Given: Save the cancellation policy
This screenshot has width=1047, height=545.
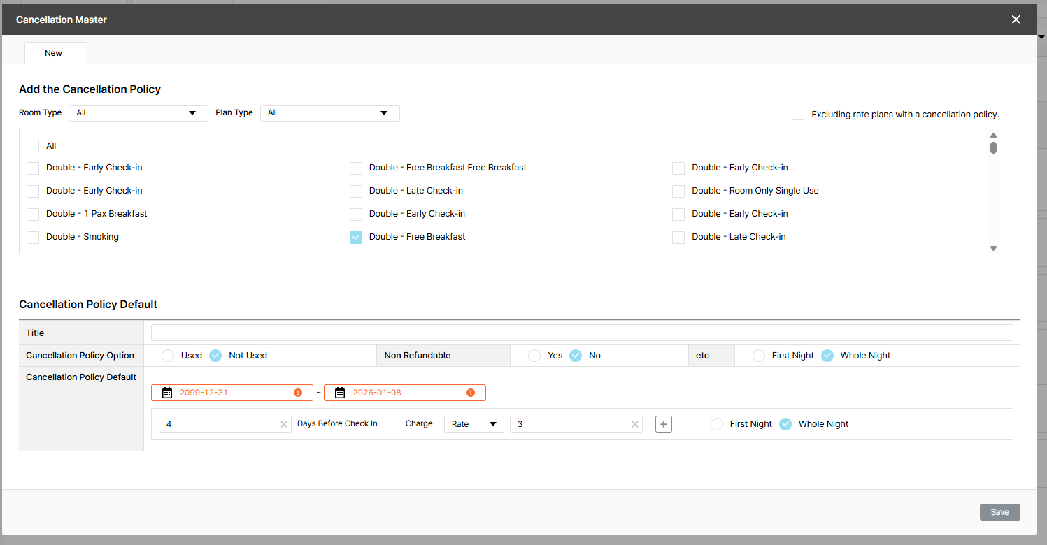Looking at the screenshot, I should (999, 512).
